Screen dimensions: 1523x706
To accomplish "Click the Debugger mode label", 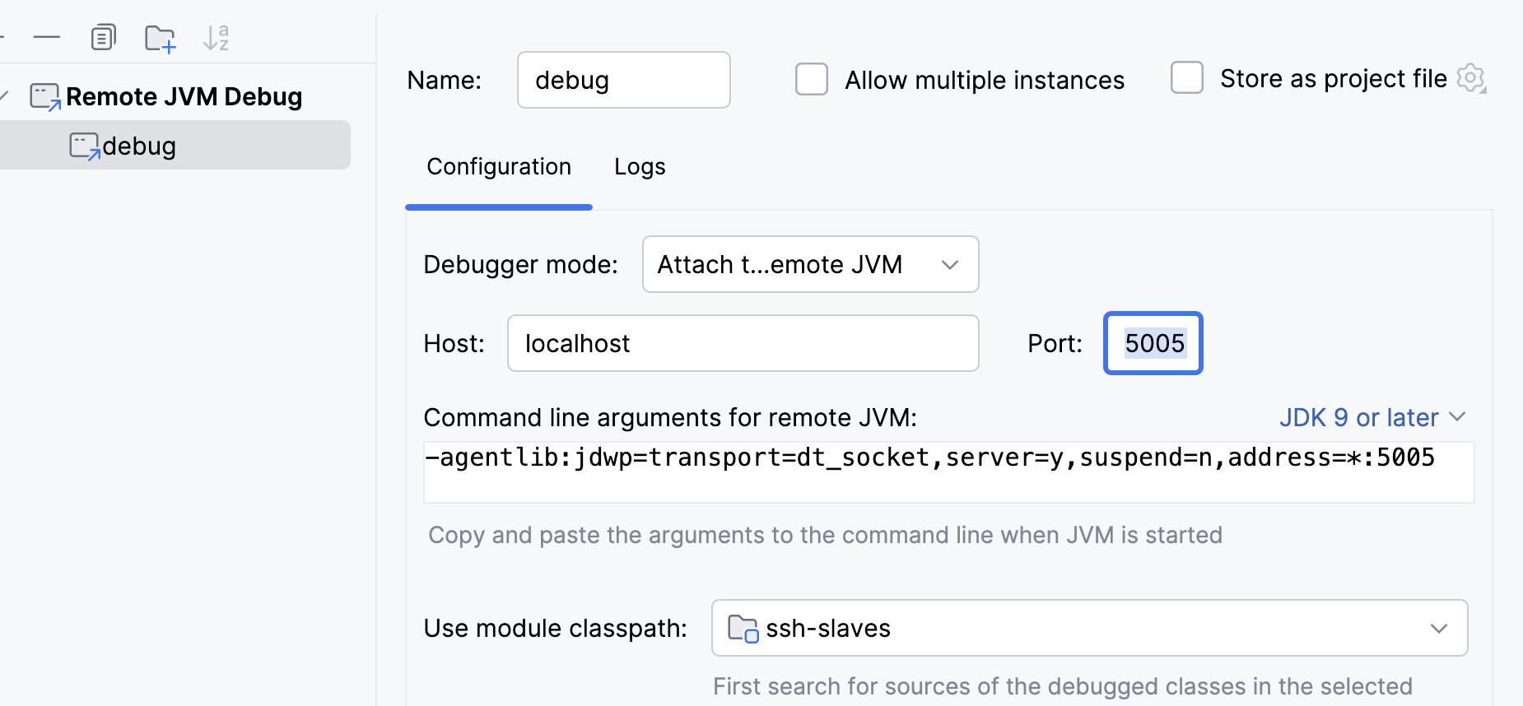I will pos(520,265).
